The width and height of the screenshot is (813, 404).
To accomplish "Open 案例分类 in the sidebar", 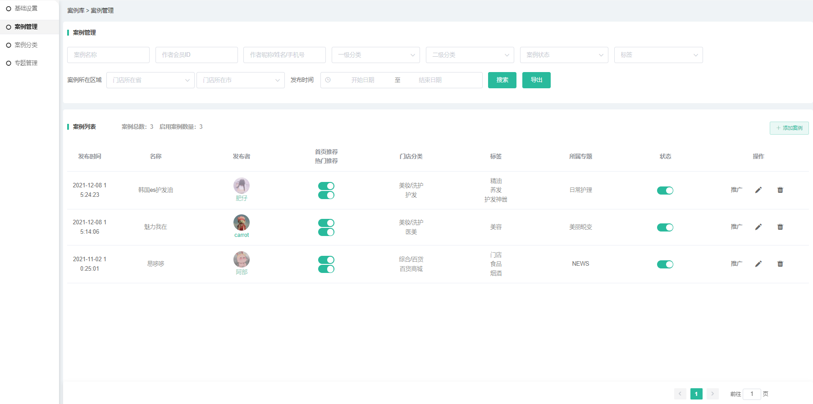I will tap(26, 45).
